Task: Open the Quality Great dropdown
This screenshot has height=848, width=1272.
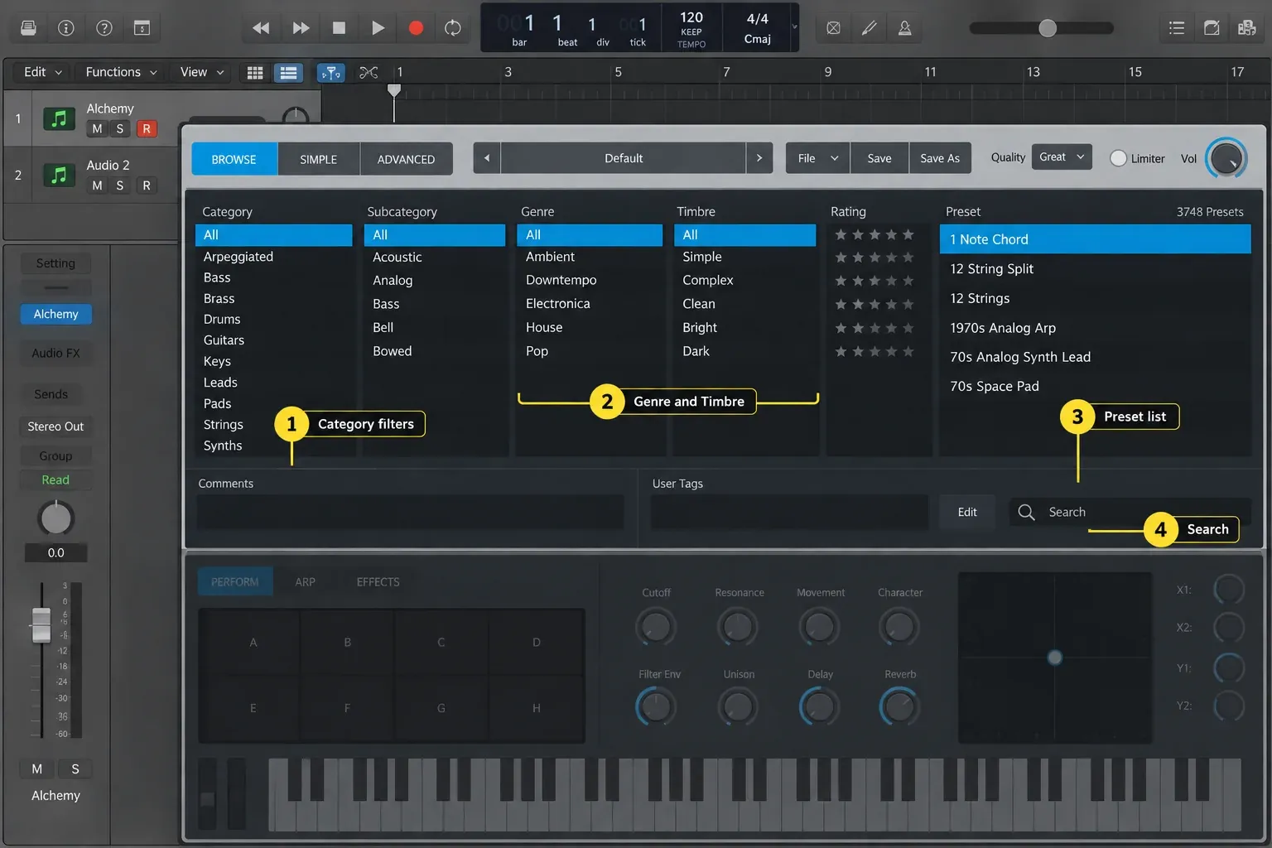Action: 1062,157
